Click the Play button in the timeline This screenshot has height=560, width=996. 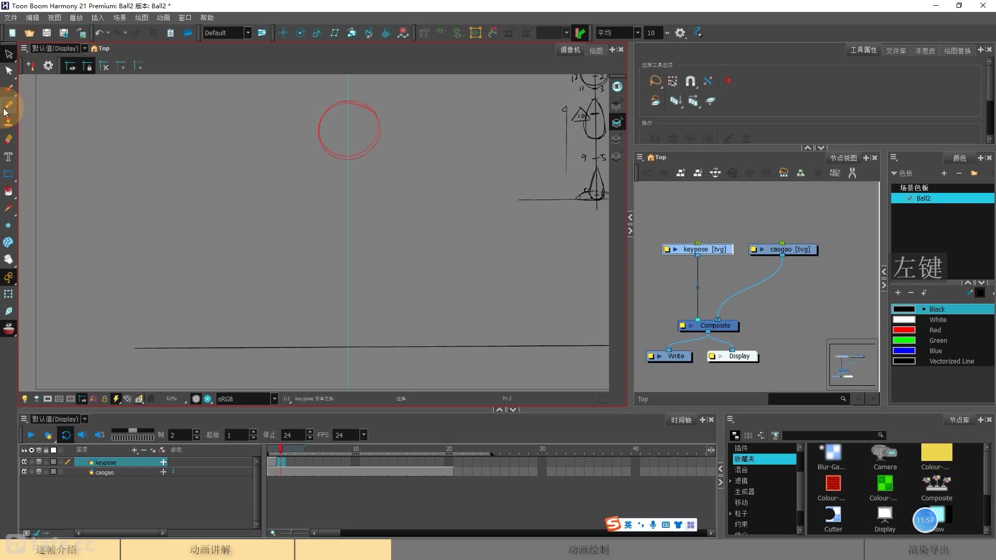tap(31, 435)
